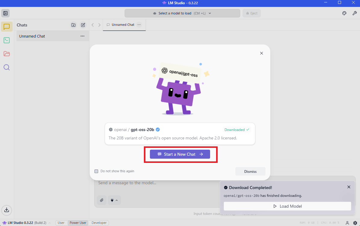Go forward with the right arrow
The image size is (360, 226).
[99, 25]
